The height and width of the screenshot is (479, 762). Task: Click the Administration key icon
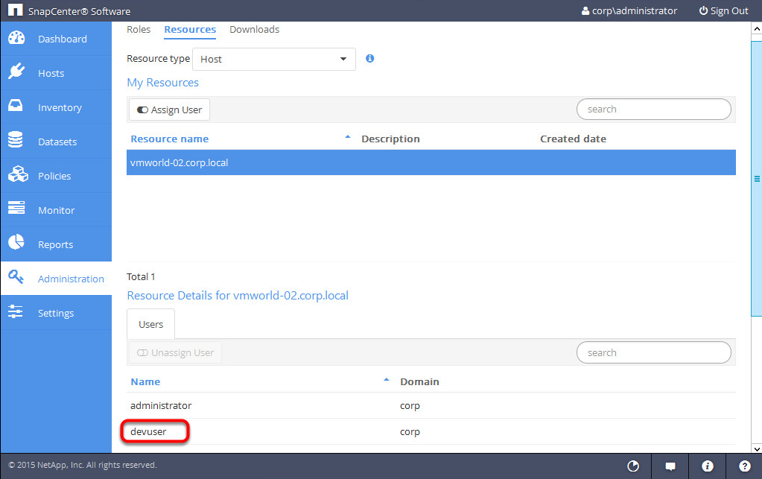(16, 277)
